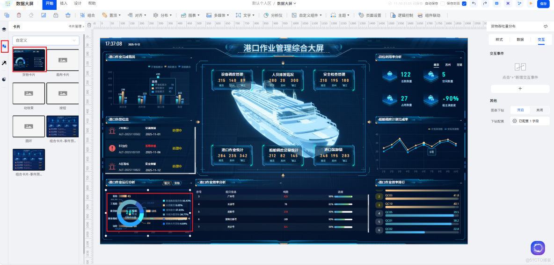Open the 多媒体 multimedia dropdown

[x=217, y=15]
